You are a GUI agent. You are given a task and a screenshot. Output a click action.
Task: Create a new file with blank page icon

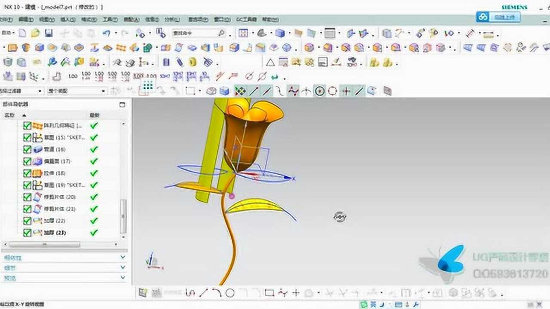pyautogui.click(x=22, y=33)
